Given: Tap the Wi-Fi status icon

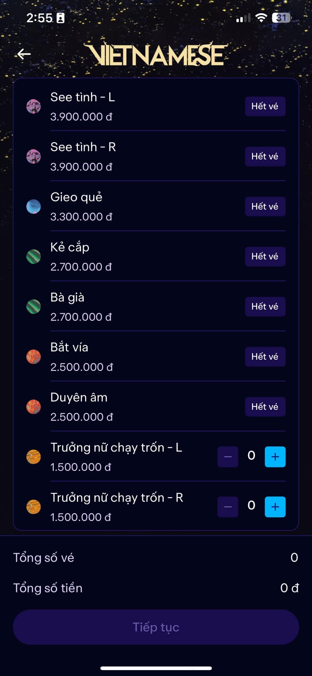Looking at the screenshot, I should (x=261, y=18).
